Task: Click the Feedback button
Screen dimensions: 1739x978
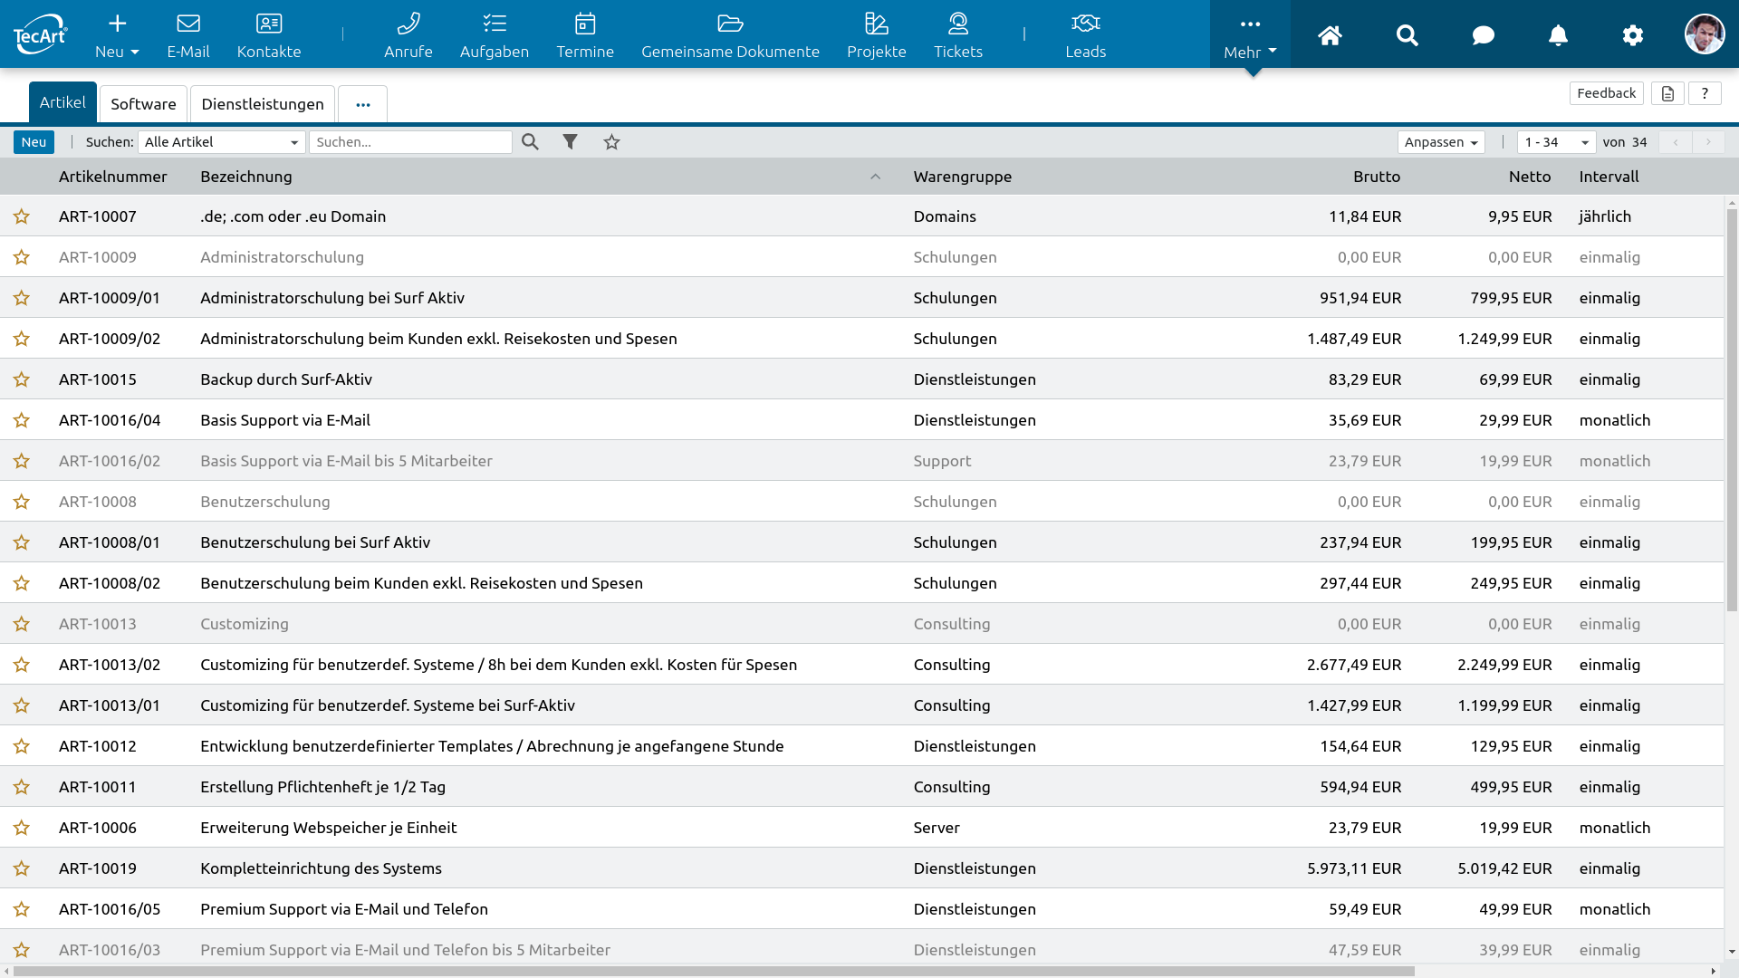Action: pyautogui.click(x=1606, y=93)
